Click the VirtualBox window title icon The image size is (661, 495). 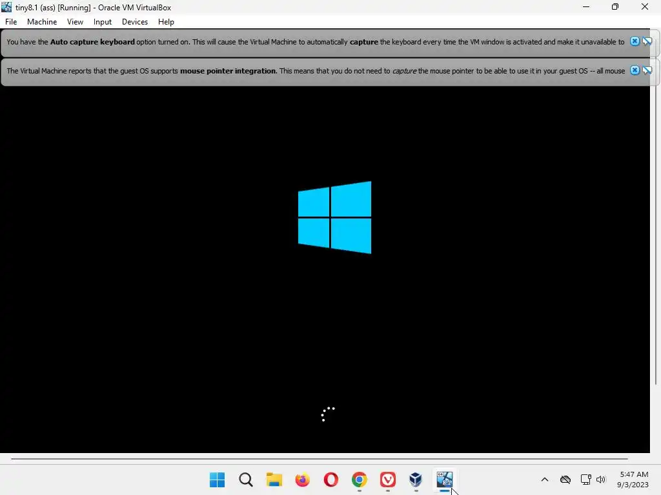pyautogui.click(x=6, y=7)
